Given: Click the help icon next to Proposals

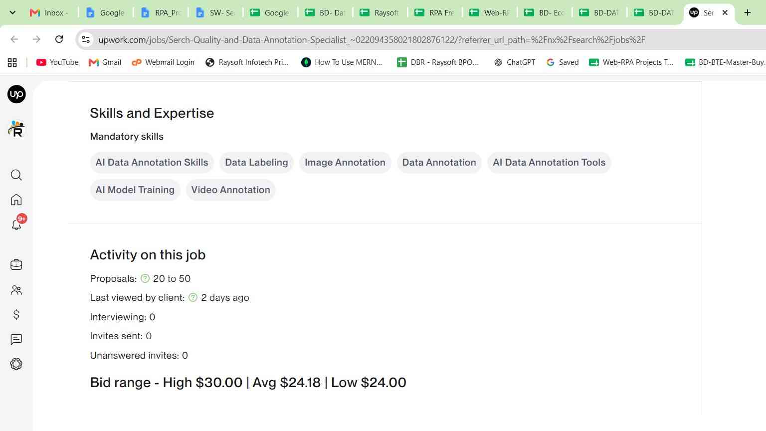Looking at the screenshot, I should 145,278.
